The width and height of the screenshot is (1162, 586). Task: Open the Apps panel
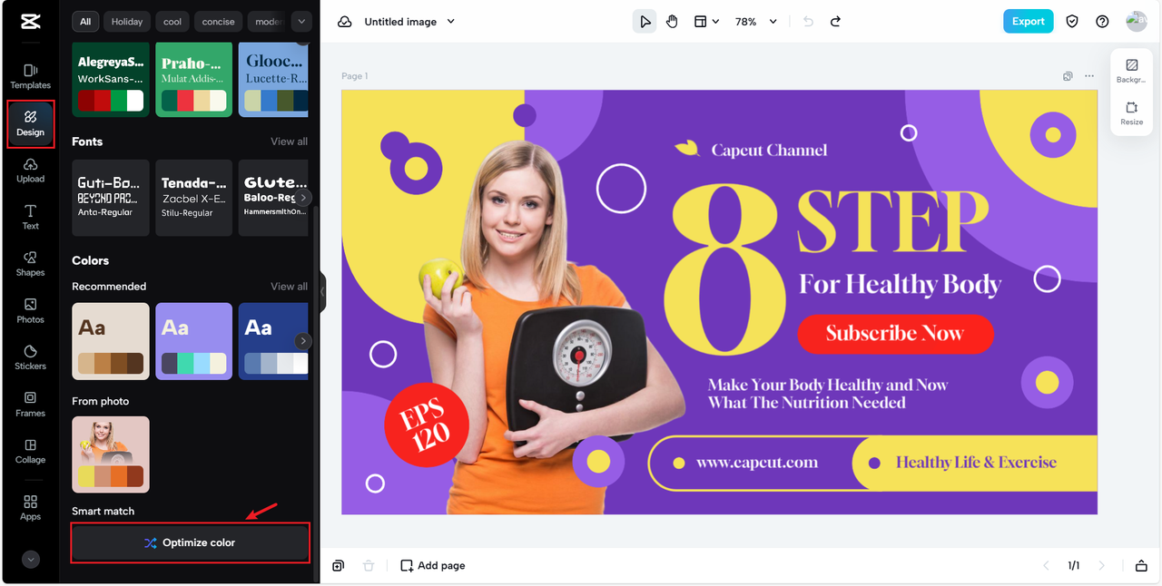point(30,508)
